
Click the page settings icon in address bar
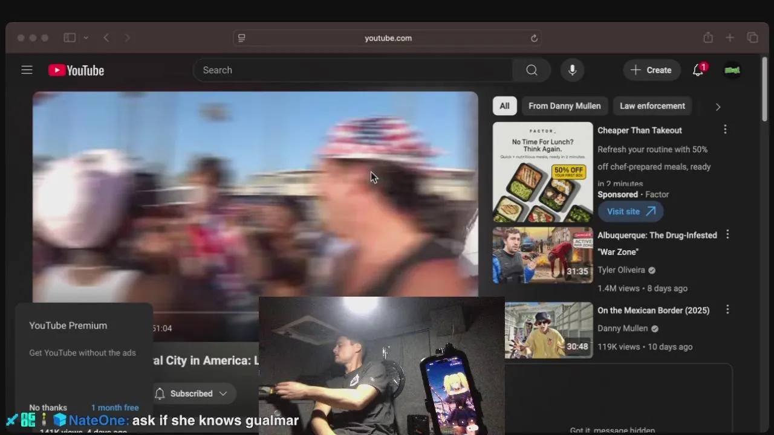pos(242,38)
